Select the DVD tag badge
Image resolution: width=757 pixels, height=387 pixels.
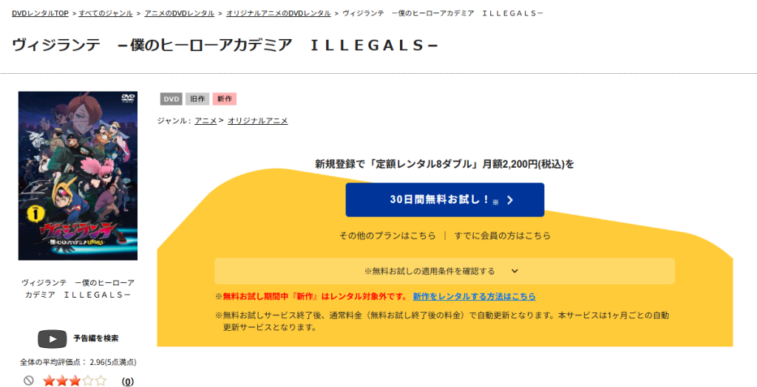tap(172, 99)
